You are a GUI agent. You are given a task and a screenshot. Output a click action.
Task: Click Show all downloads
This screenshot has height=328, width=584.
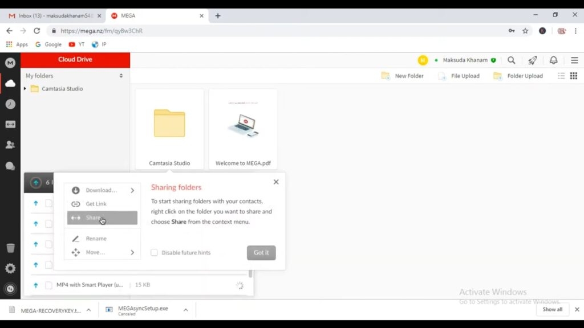pos(552,309)
